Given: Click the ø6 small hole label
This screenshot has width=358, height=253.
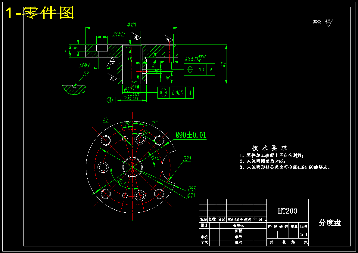Looking at the screenshot, I should coord(105,119).
